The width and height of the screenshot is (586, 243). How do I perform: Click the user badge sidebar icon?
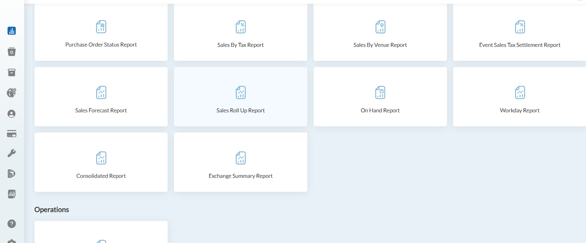point(12,114)
